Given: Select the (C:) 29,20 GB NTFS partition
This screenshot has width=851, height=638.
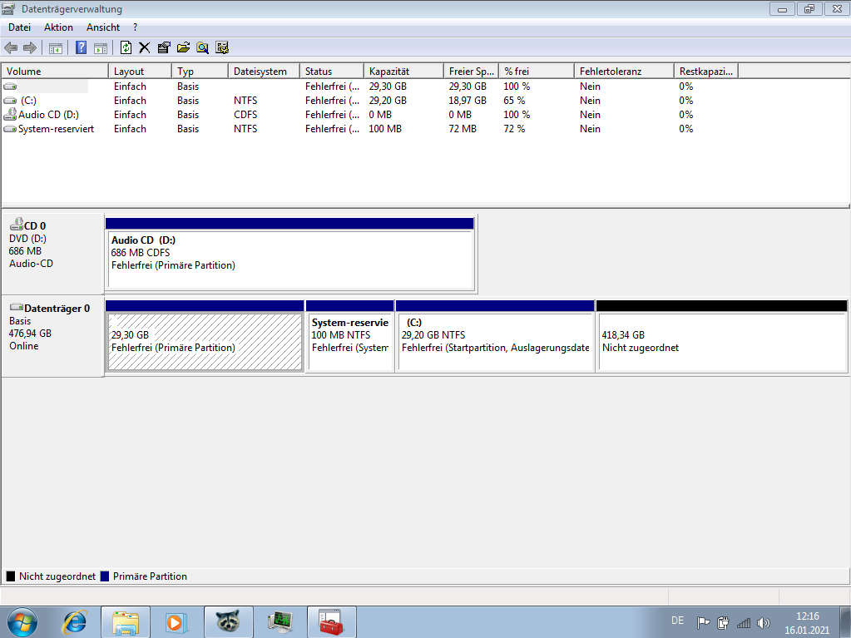Looking at the screenshot, I should (495, 336).
